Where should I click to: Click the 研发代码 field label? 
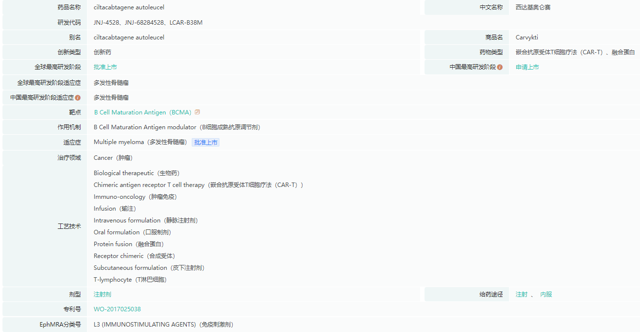point(69,23)
